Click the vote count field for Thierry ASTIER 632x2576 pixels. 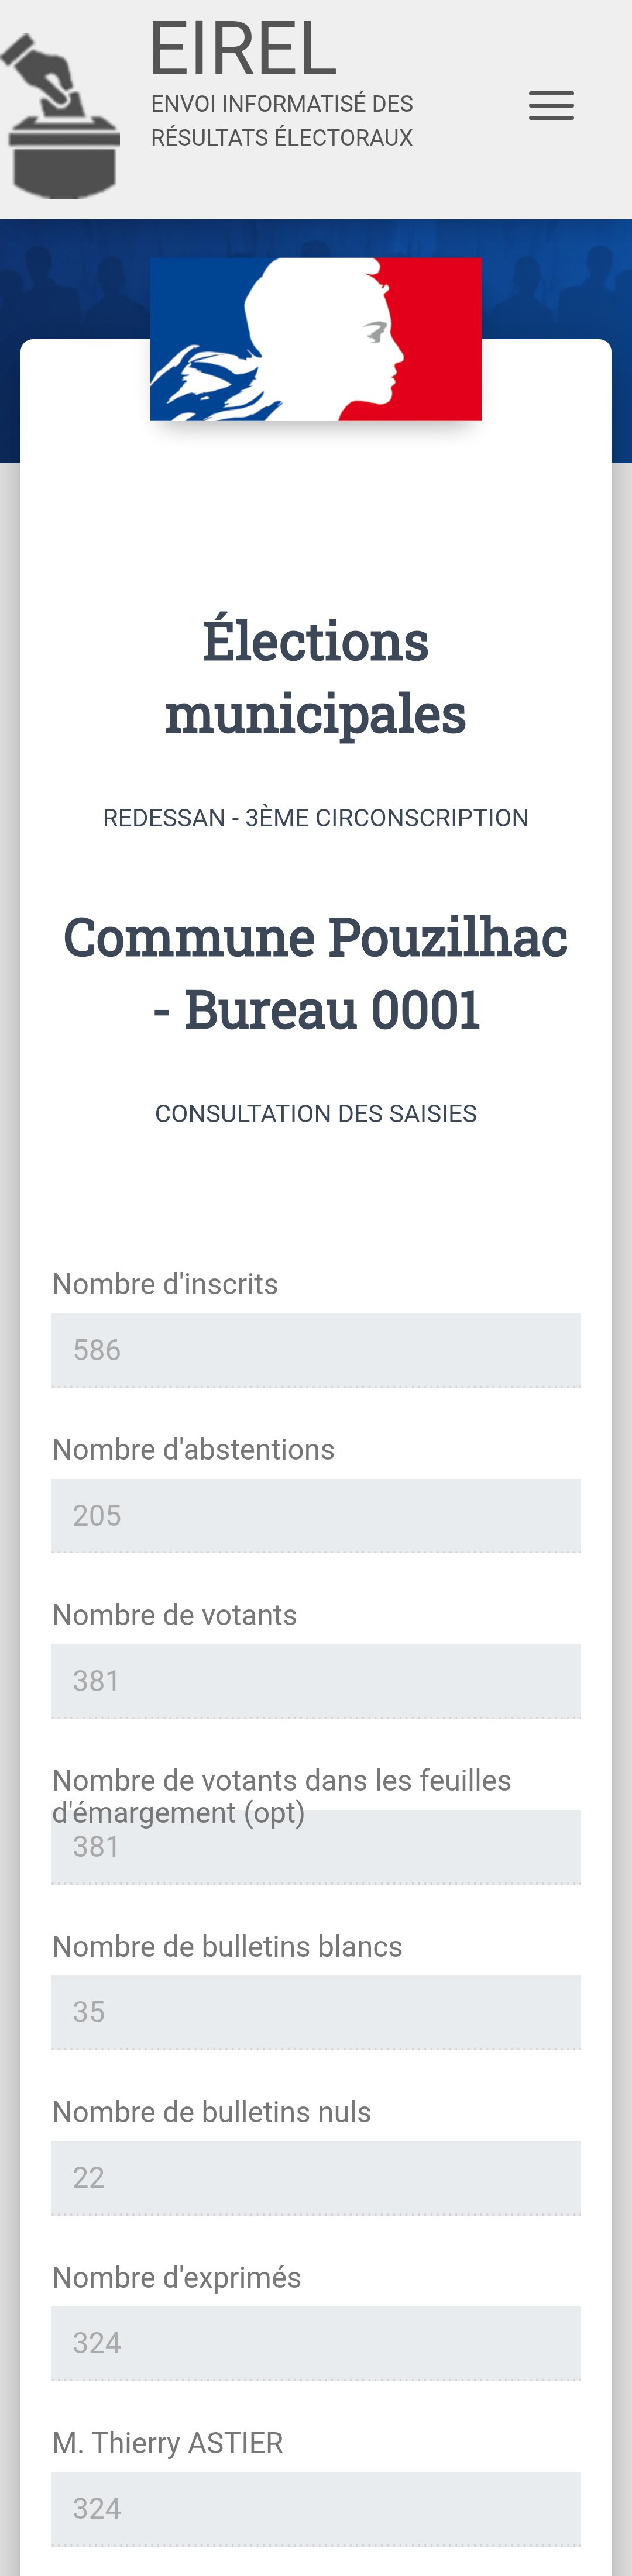[x=316, y=2508]
